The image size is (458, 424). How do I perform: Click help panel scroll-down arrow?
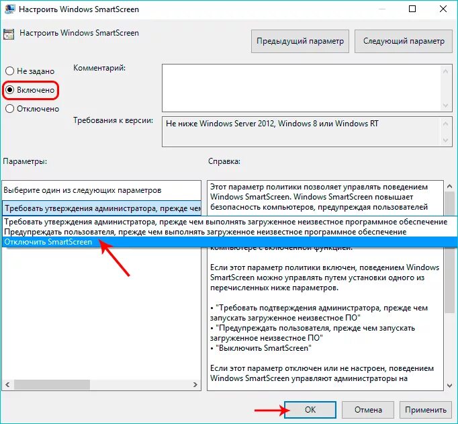[x=450, y=386]
